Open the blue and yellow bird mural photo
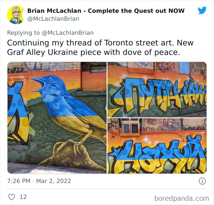The image size is (214, 205). 57,118
